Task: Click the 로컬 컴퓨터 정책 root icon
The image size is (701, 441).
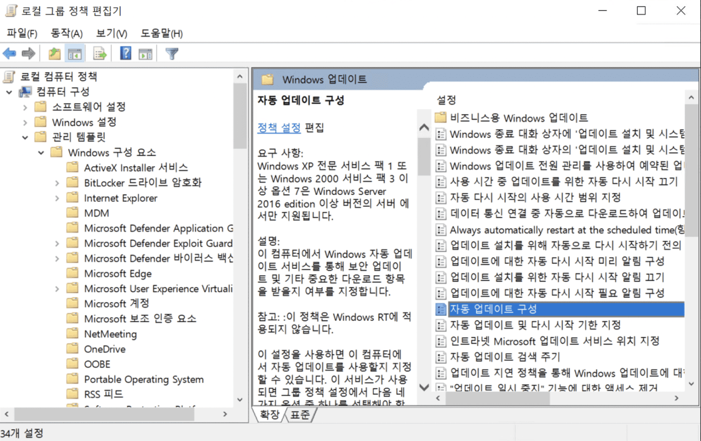Action: tap(9, 77)
